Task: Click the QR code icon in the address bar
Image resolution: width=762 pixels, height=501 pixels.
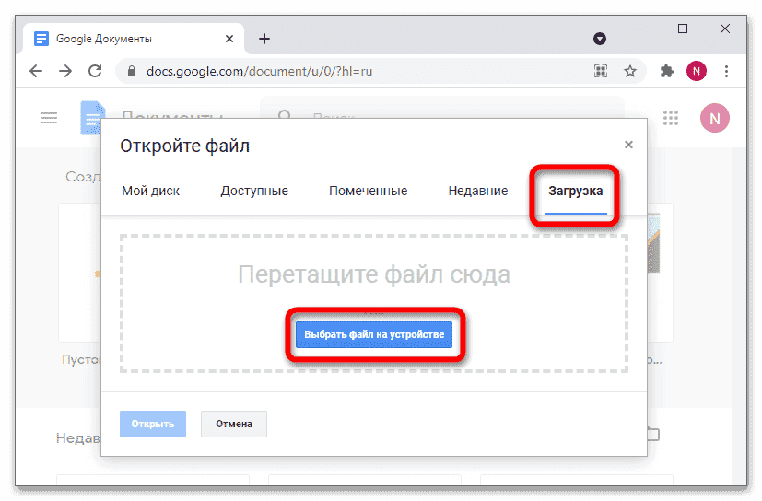Action: point(601,71)
